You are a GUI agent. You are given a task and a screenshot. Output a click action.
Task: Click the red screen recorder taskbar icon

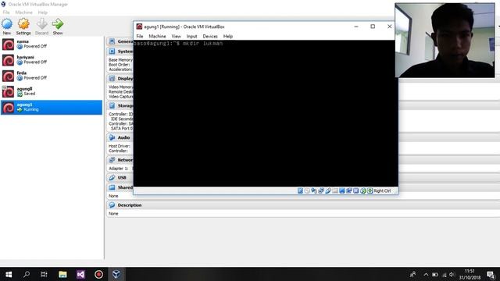tap(98, 274)
